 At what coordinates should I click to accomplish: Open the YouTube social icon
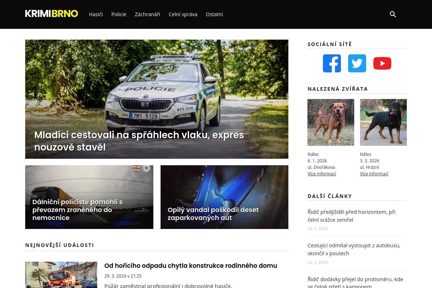pos(382,63)
